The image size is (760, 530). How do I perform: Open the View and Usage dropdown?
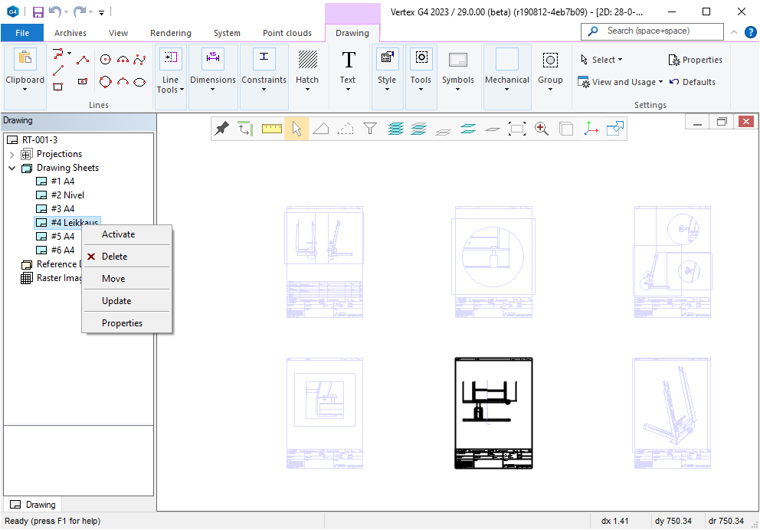[621, 82]
